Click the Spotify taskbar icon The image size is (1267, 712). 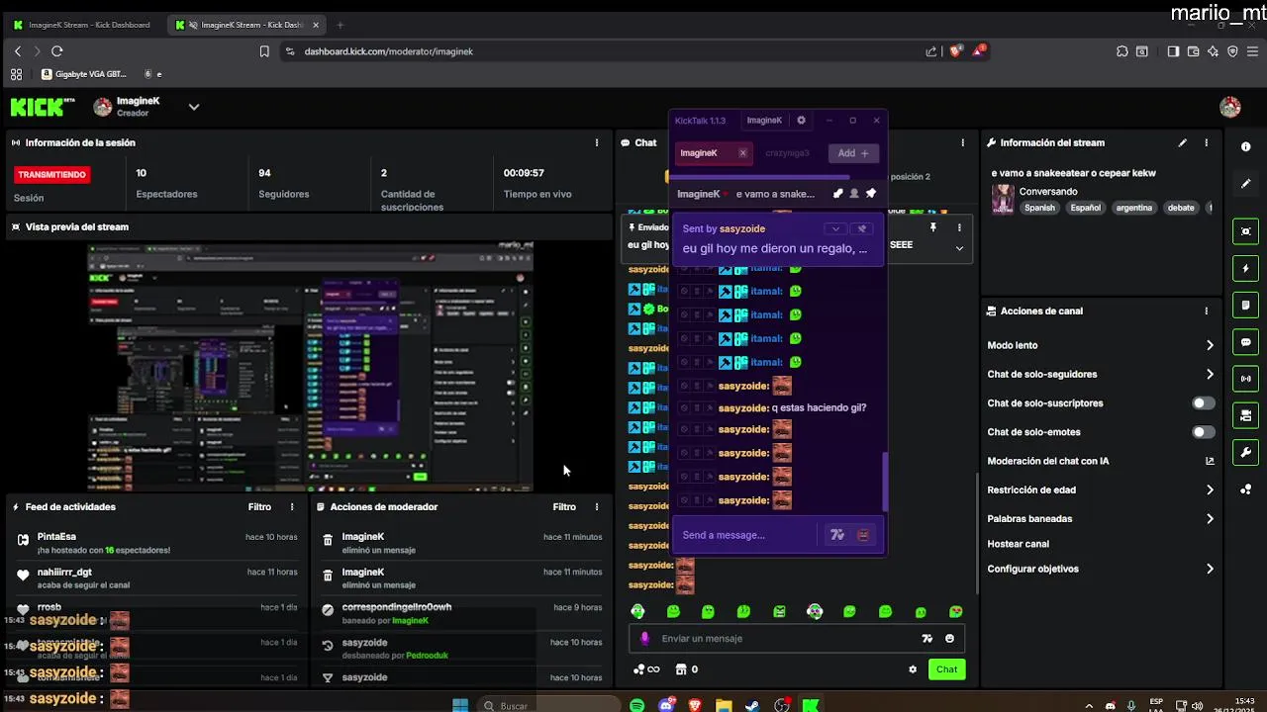tap(636, 705)
